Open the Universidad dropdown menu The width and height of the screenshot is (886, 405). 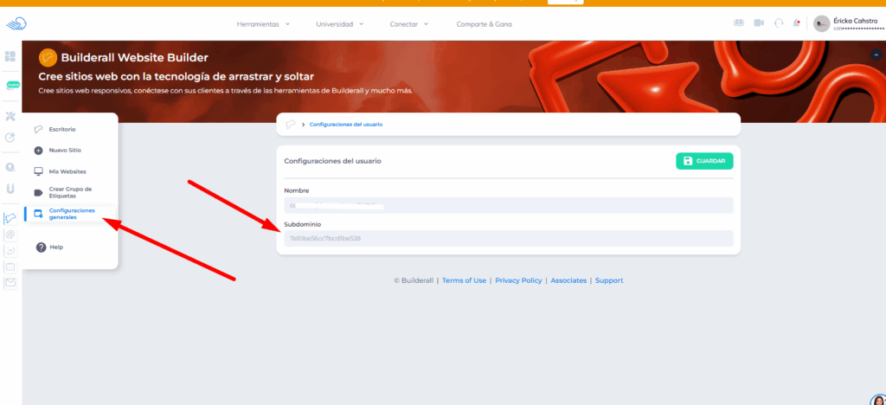339,24
